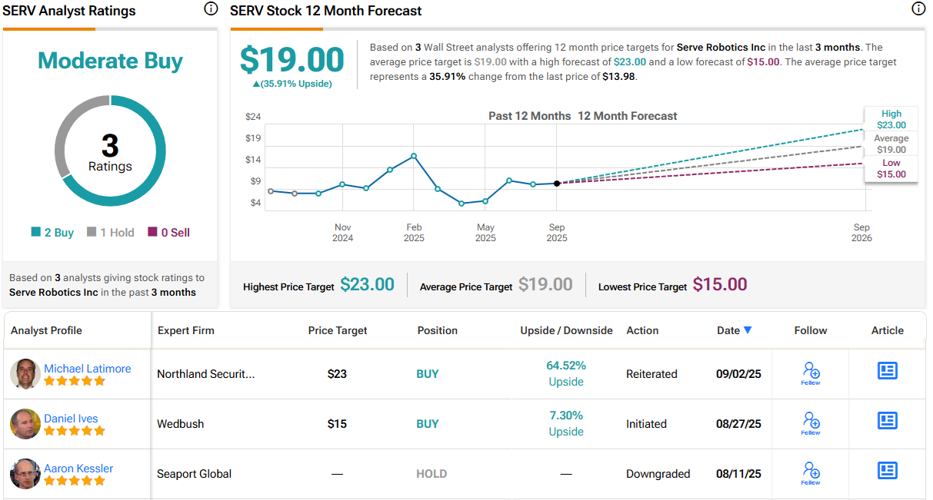Screen dimensions: 933x500
Task: Click the black Sep 2025 current price point
Action: pyautogui.click(x=557, y=183)
